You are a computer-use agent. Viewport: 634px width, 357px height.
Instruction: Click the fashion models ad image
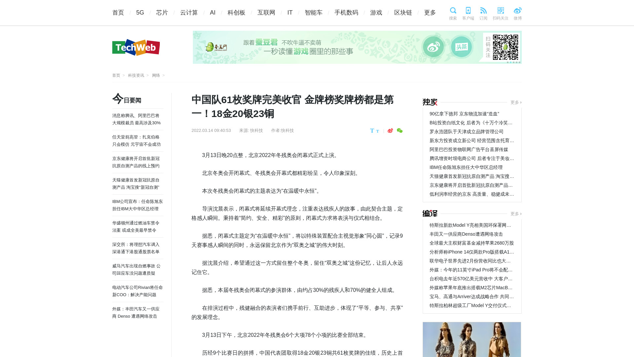(472, 339)
